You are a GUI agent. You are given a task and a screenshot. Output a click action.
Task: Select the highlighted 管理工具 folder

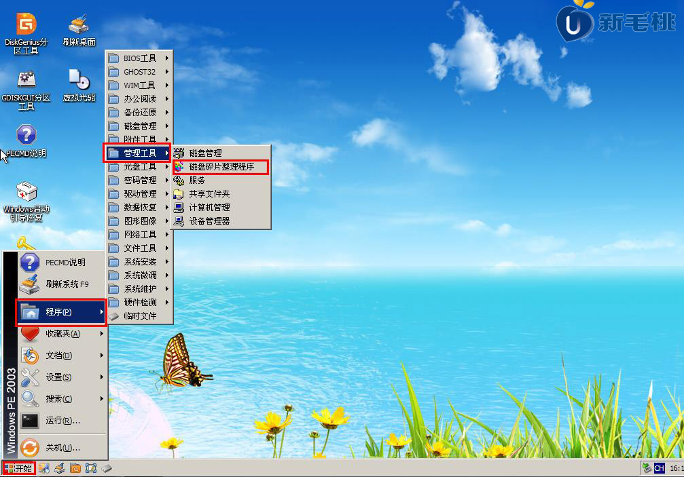[139, 153]
